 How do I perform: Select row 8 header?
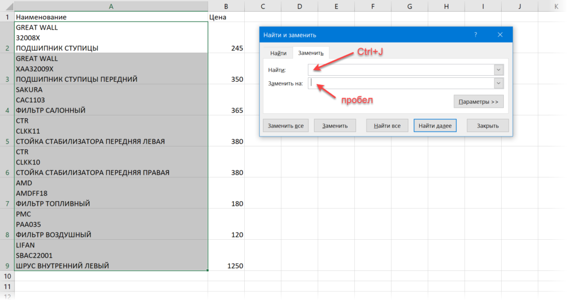(7, 224)
